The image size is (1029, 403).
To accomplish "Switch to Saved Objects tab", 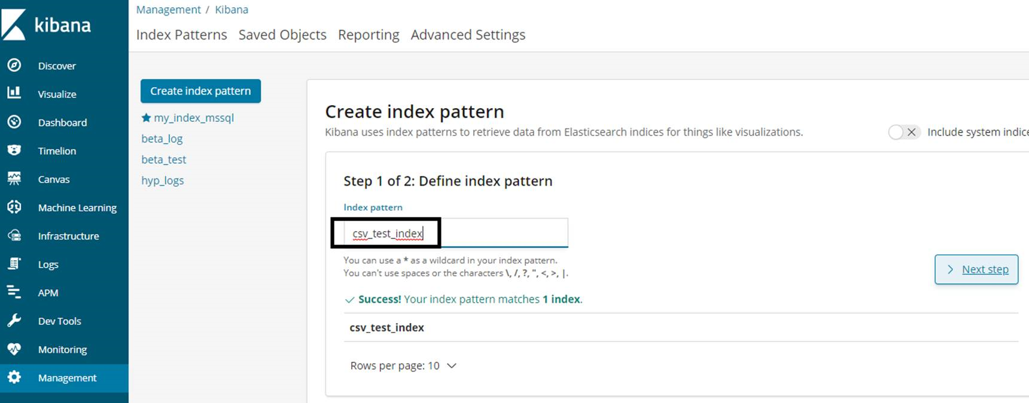I will [282, 35].
